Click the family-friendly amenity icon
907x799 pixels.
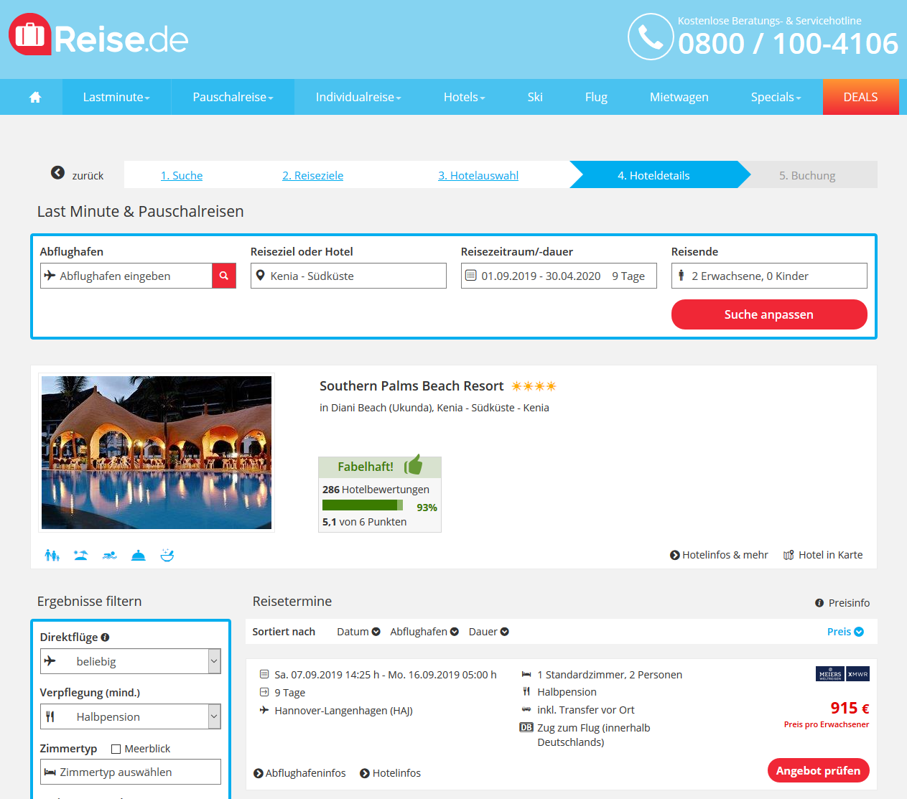coord(52,555)
